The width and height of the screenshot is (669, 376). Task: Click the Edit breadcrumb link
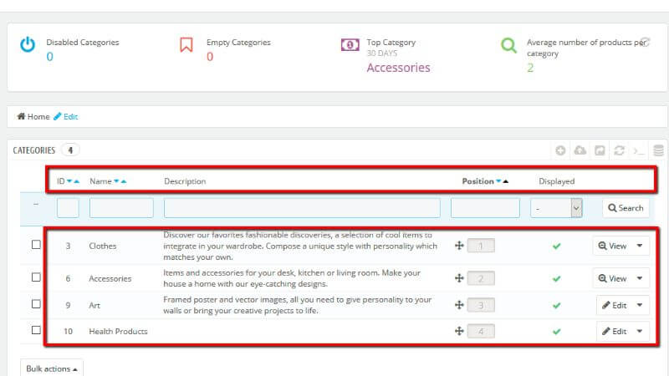point(66,117)
